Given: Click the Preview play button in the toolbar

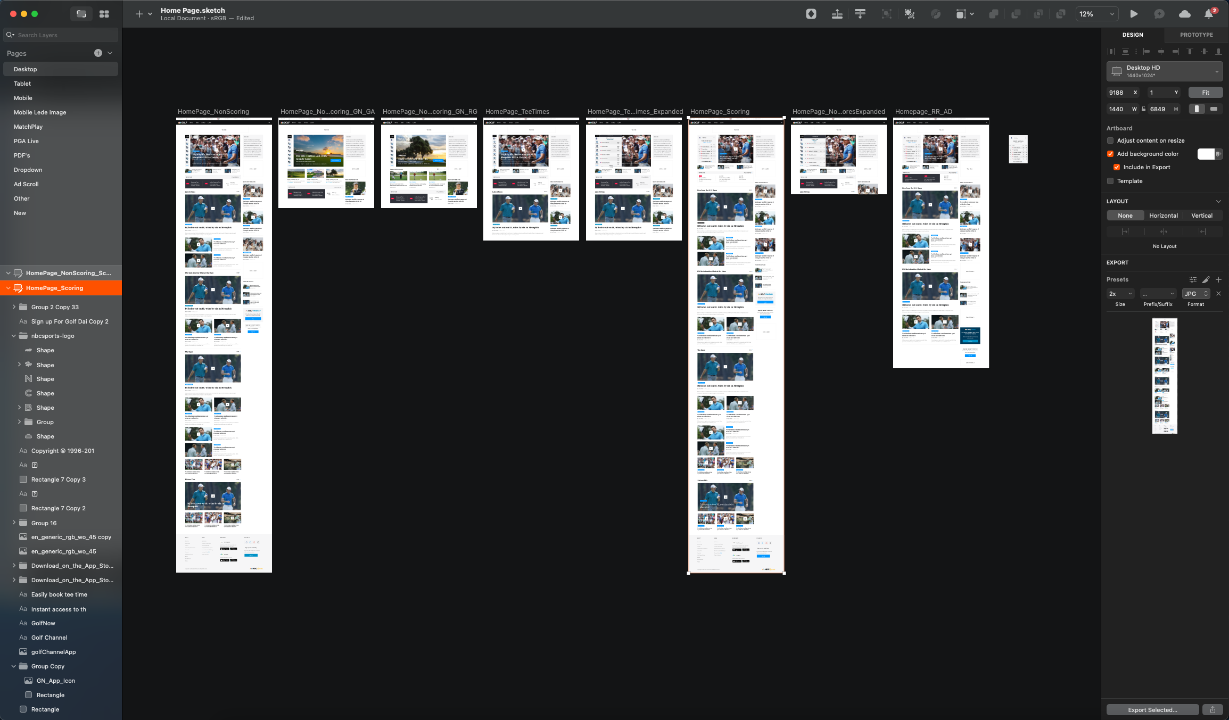Looking at the screenshot, I should (1134, 14).
